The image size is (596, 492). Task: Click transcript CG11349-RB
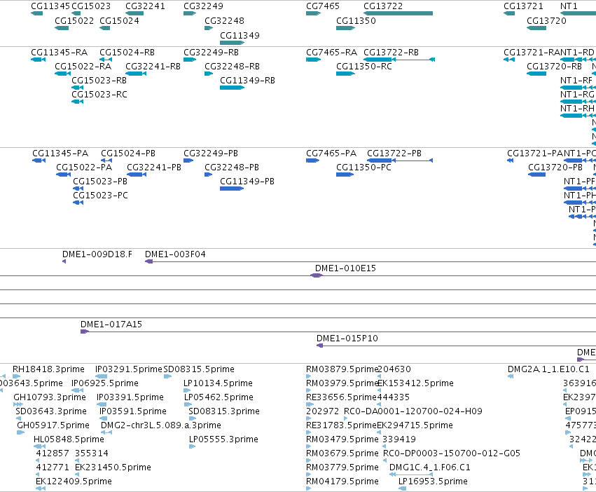pos(247,81)
